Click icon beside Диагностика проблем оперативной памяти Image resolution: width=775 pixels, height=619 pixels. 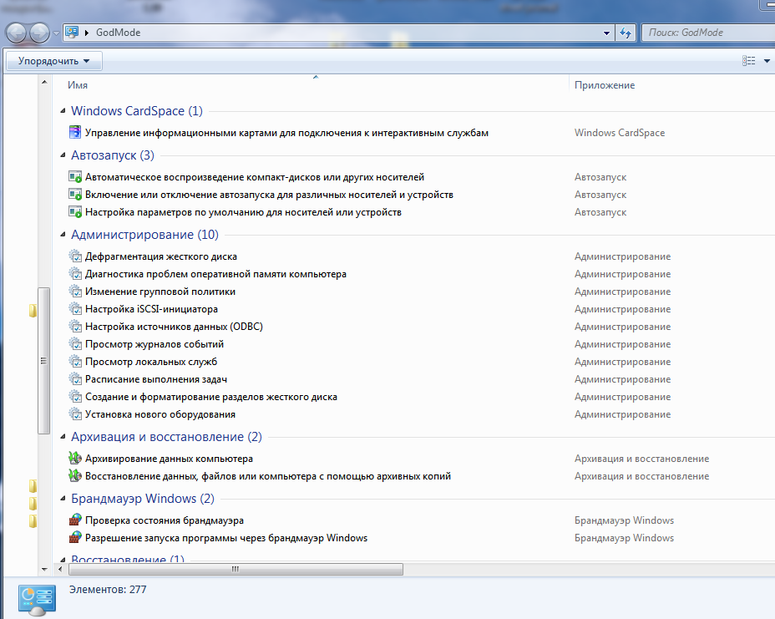[74, 274]
